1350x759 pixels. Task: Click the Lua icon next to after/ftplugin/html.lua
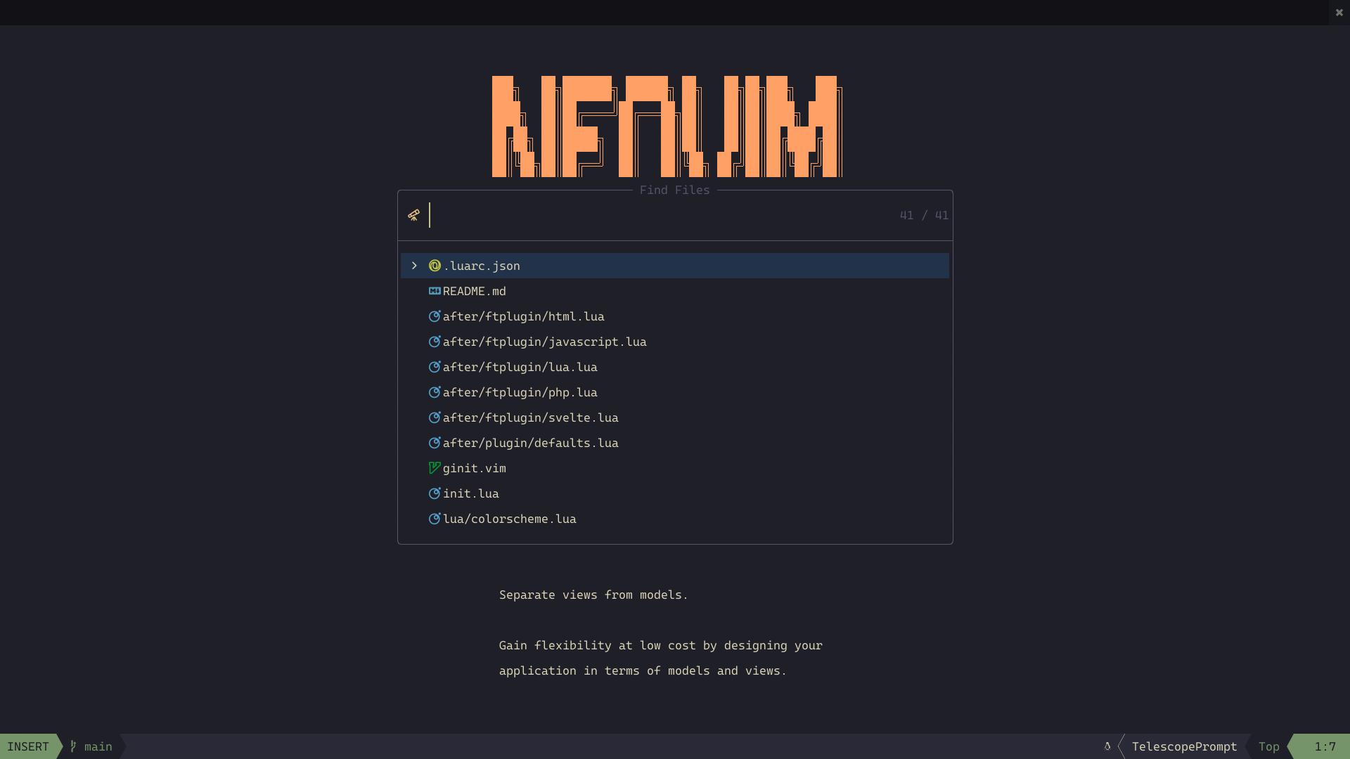[x=435, y=316]
